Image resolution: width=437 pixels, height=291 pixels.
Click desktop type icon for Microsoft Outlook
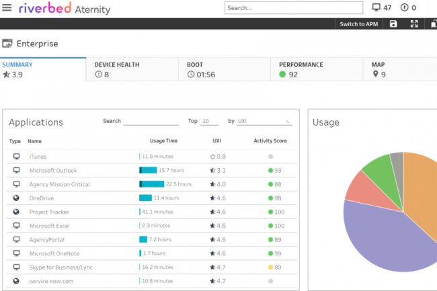click(x=16, y=170)
